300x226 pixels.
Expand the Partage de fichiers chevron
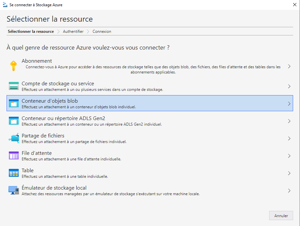pyautogui.click(x=289, y=138)
